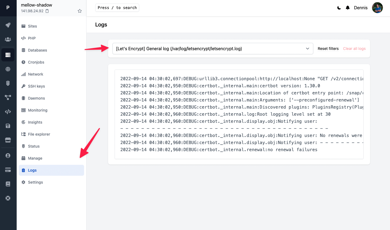Viewport: 390px width, 230px height.
Task: Open the globe icon in dark rail
Action: (x=8, y=69)
